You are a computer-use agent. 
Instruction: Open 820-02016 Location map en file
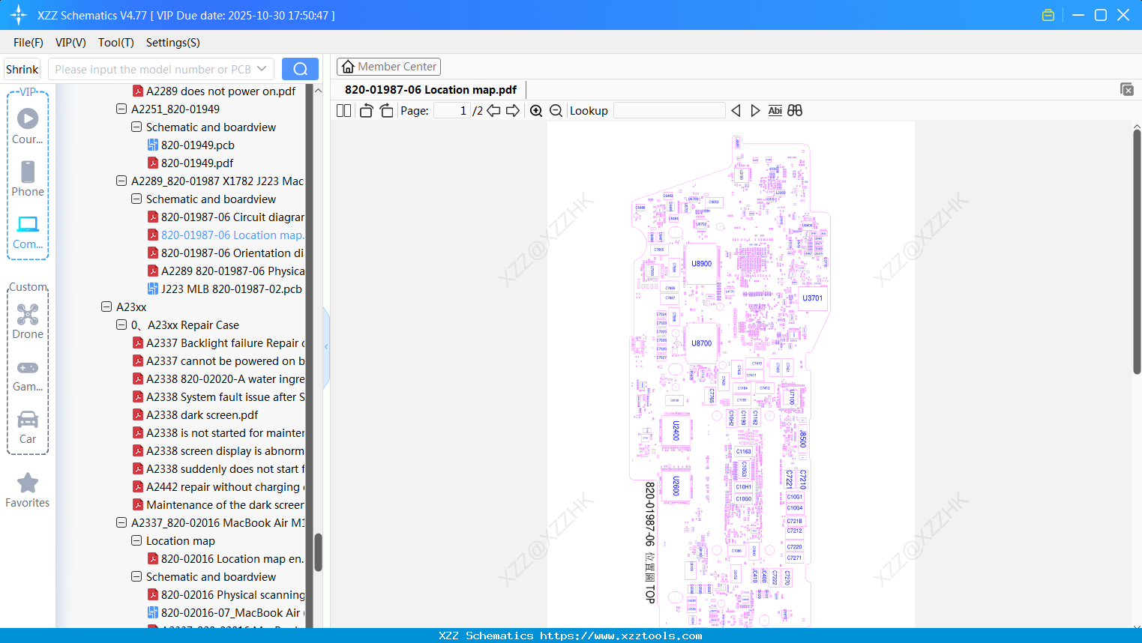coord(226,559)
